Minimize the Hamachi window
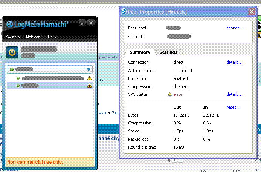This screenshot has width=261, height=172. coord(82,23)
